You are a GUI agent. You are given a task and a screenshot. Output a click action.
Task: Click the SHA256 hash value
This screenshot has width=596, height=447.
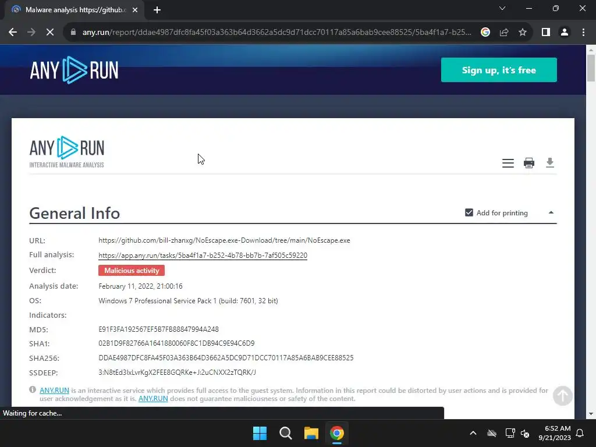point(226,358)
